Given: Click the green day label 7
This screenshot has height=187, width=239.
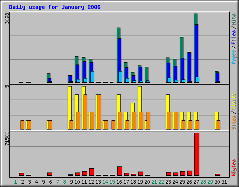Looking at the screenshot, I should (57, 182).
